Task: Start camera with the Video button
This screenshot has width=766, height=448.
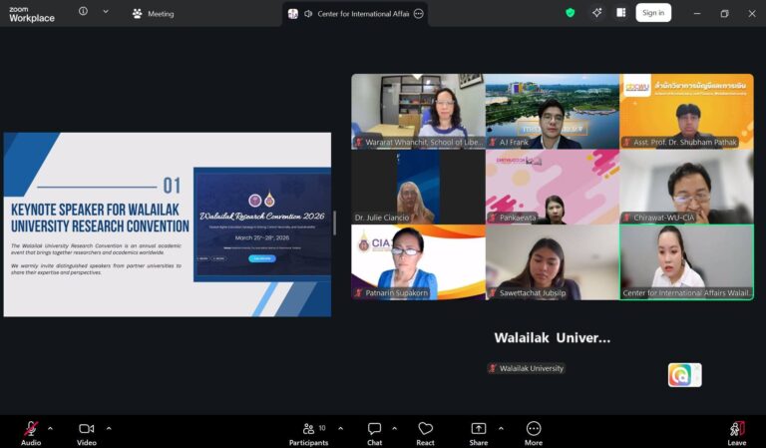Action: [87, 433]
